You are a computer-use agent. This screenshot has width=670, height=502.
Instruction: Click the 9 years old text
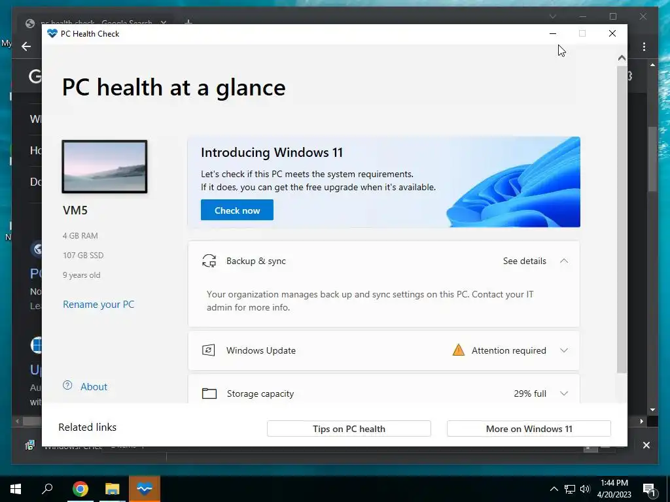pos(82,275)
